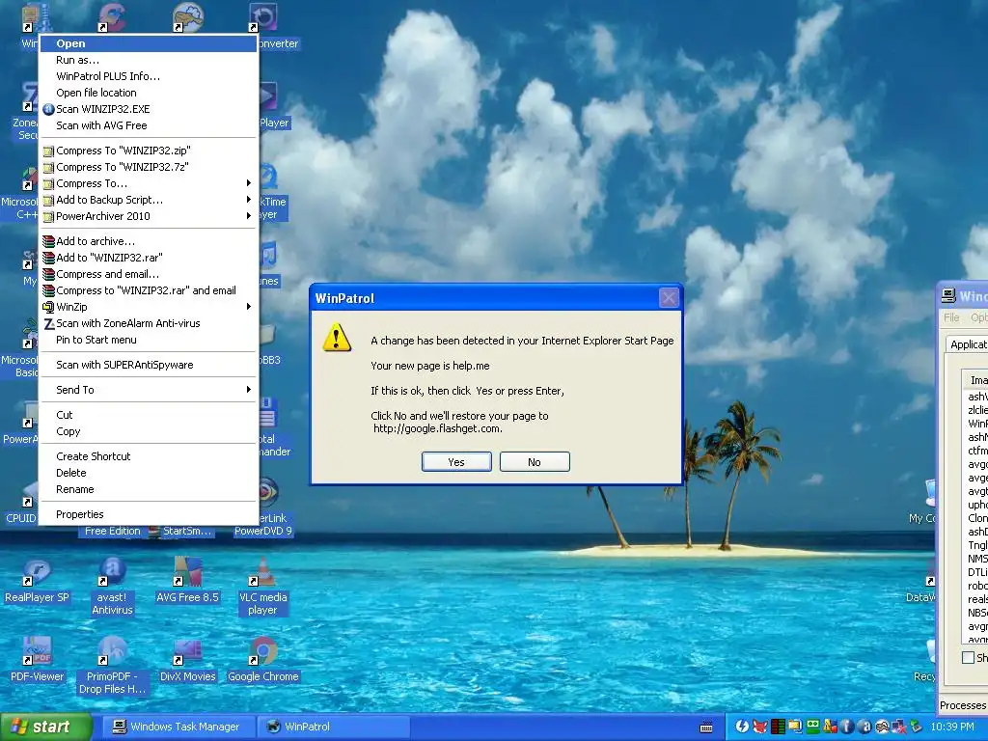Viewport: 988px width, 741px height.
Task: Open the Windows start button
Action: [x=45, y=727]
